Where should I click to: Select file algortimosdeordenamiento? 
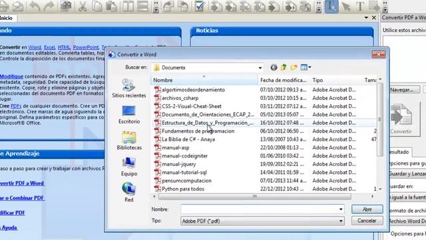pos(194,89)
